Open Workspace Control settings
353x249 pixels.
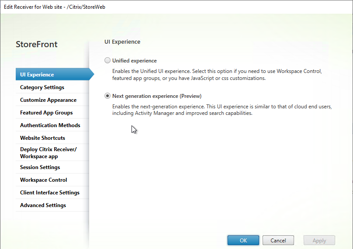[x=52, y=180]
